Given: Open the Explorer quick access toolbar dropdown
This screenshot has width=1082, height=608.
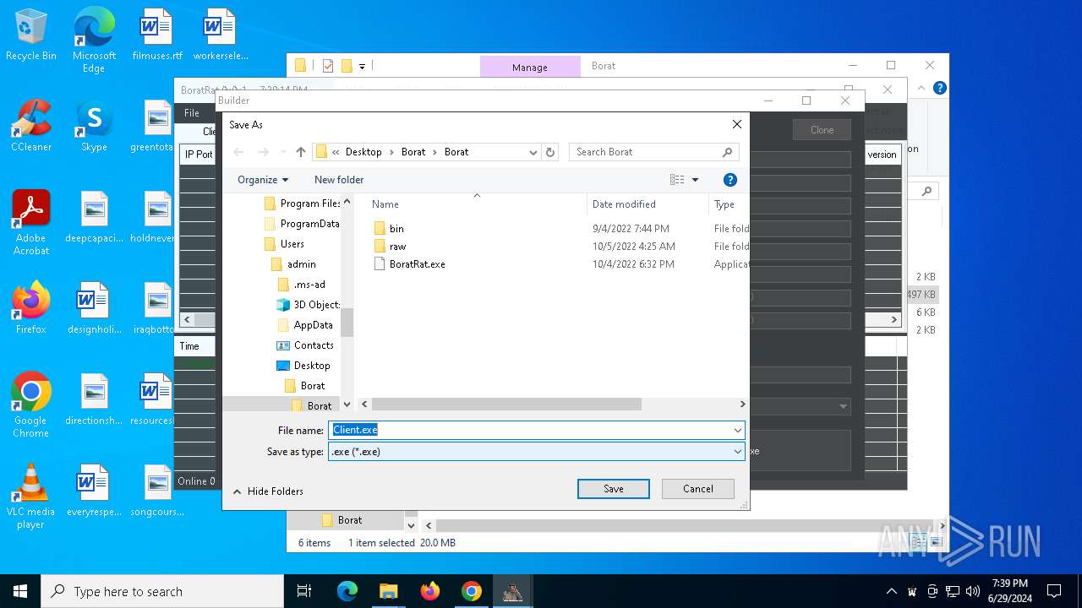Looking at the screenshot, I should click(362, 66).
